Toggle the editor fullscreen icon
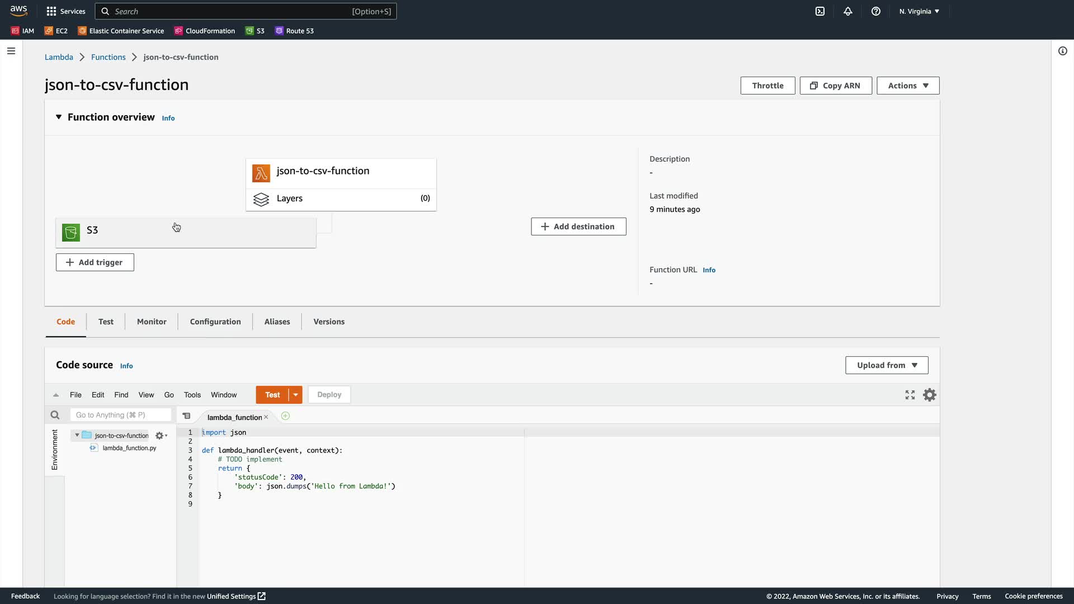This screenshot has height=604, width=1074. pos(910,395)
